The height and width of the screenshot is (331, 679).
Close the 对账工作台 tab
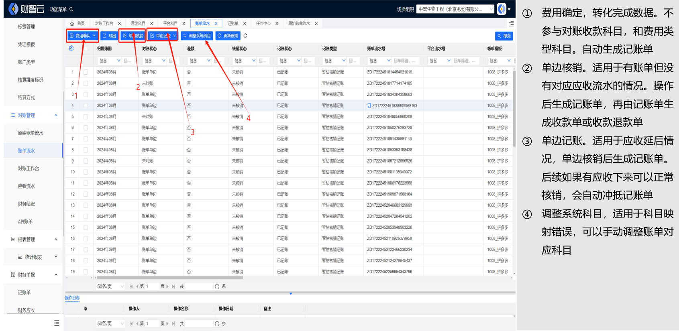click(119, 24)
